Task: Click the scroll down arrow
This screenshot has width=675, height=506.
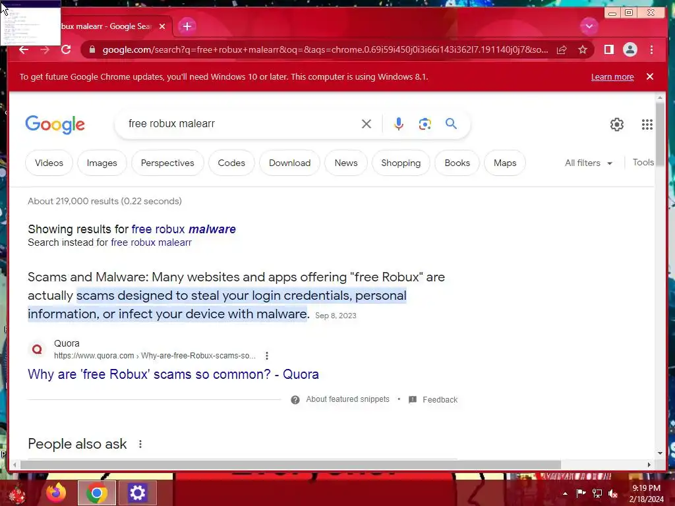Action: pyautogui.click(x=660, y=453)
